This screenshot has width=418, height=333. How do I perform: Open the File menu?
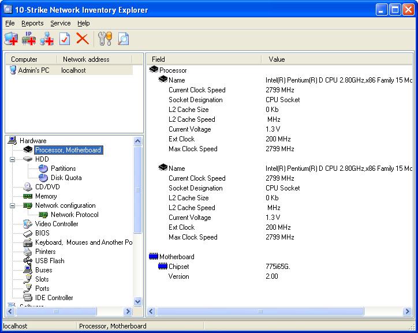10,24
